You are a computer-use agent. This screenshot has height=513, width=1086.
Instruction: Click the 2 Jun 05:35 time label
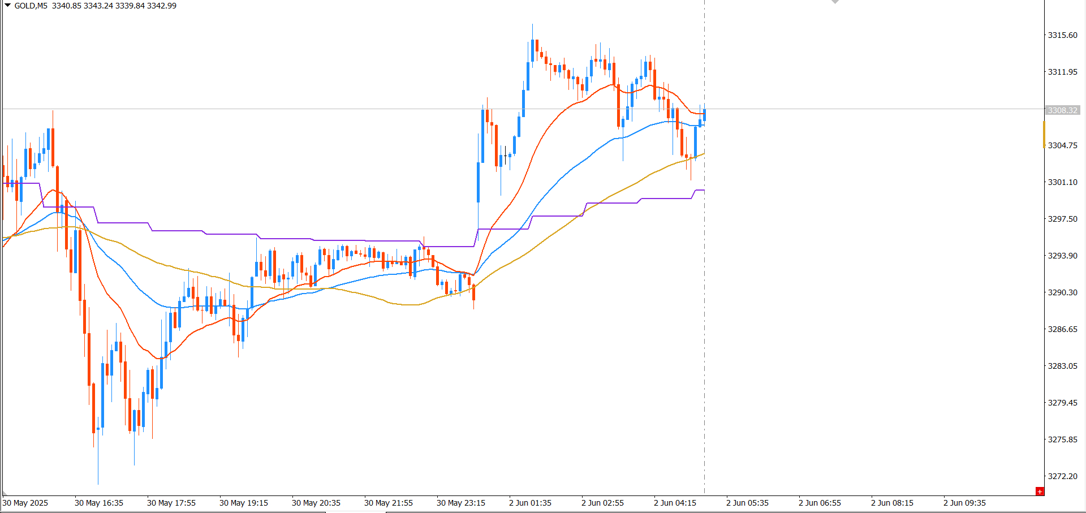(747, 503)
